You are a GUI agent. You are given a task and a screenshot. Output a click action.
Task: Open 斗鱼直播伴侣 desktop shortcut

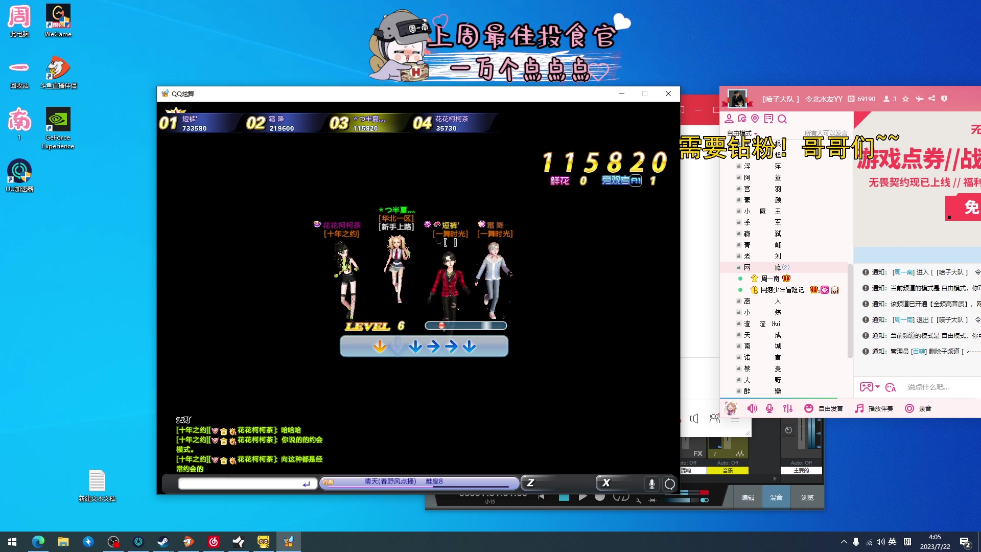58,73
